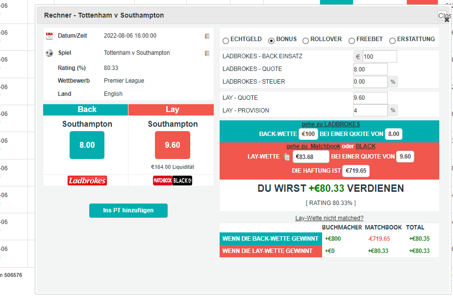Edit the Lay Provision input field
Image resolution: width=453 pixels, height=296 pixels.
pyautogui.click(x=370, y=111)
